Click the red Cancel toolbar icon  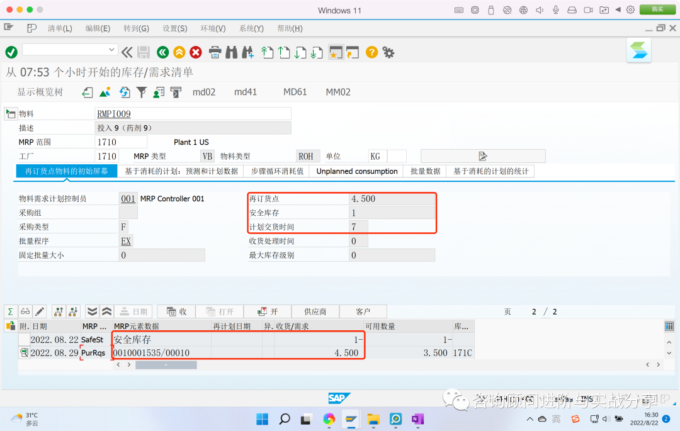tap(195, 52)
